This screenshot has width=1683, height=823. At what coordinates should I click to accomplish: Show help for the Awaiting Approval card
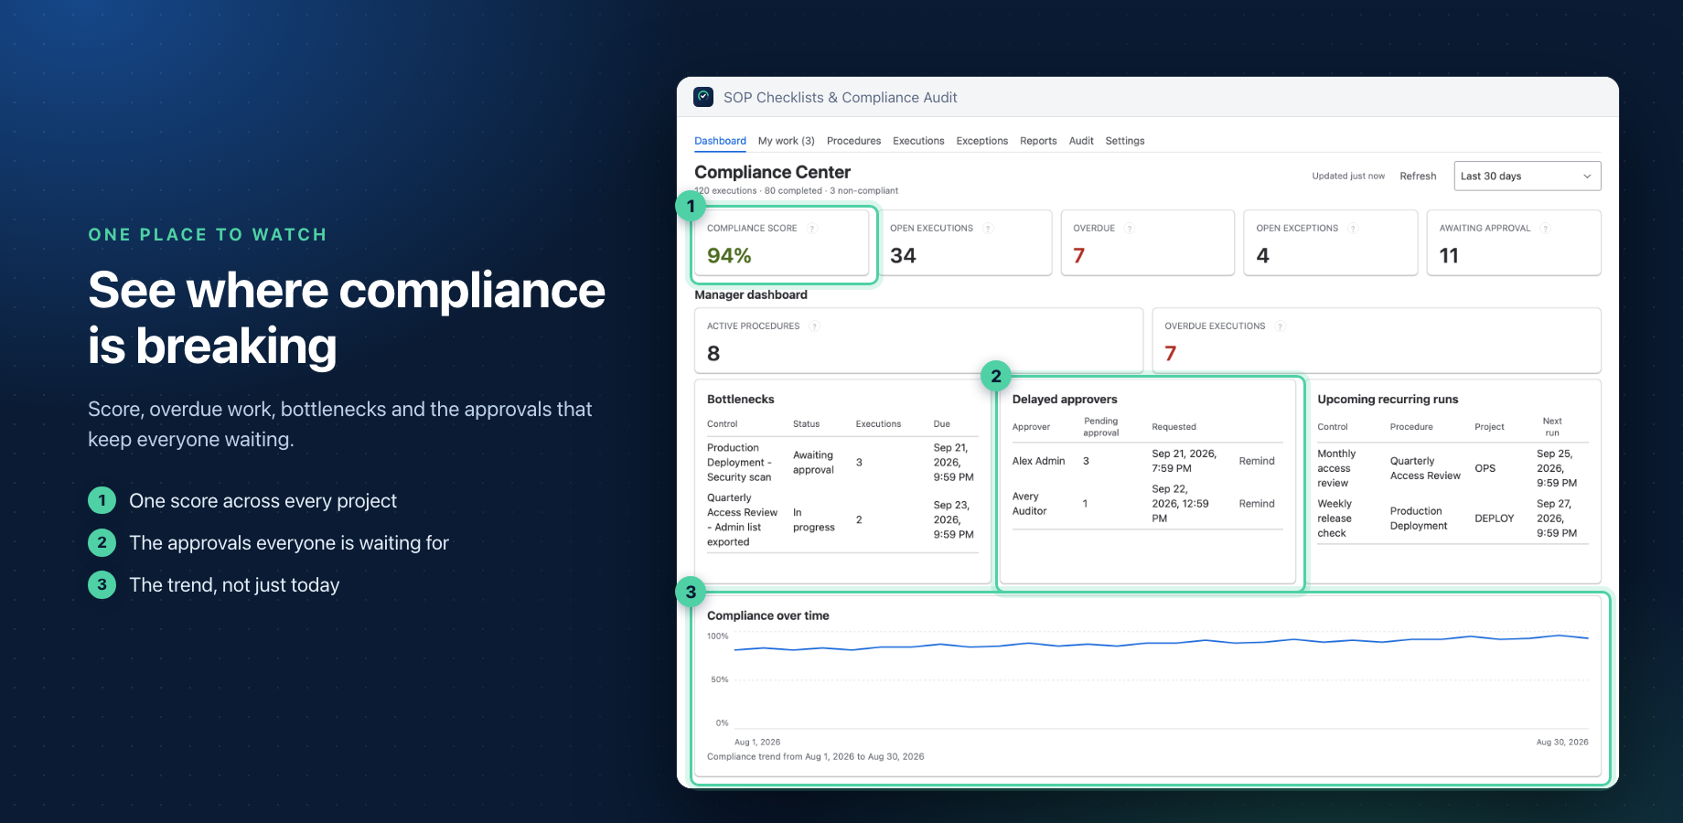[1545, 229]
